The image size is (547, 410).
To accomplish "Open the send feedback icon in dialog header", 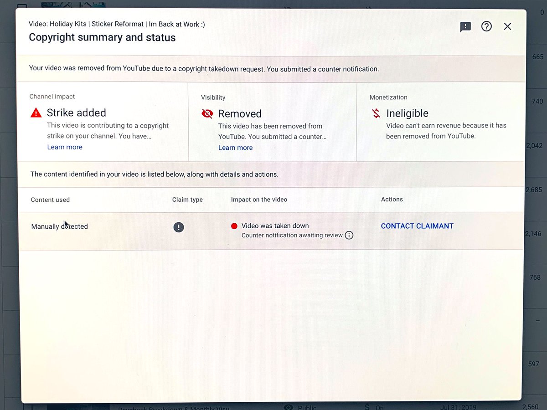I will 465,27.
